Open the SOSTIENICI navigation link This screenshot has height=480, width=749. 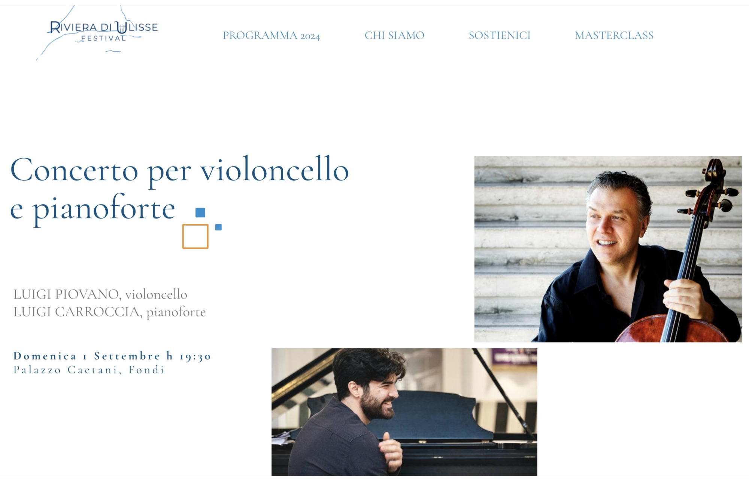coord(500,36)
